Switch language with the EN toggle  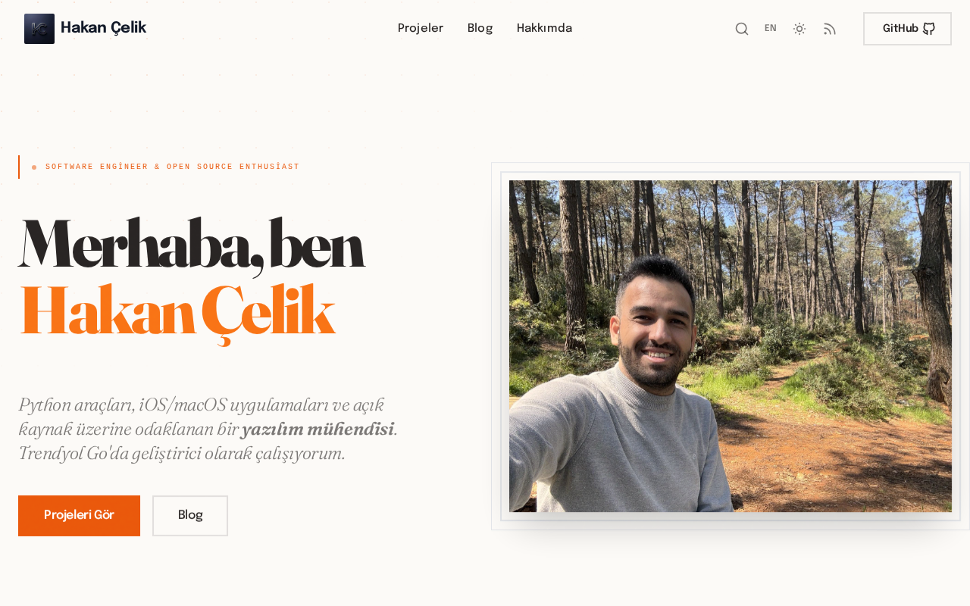point(771,29)
